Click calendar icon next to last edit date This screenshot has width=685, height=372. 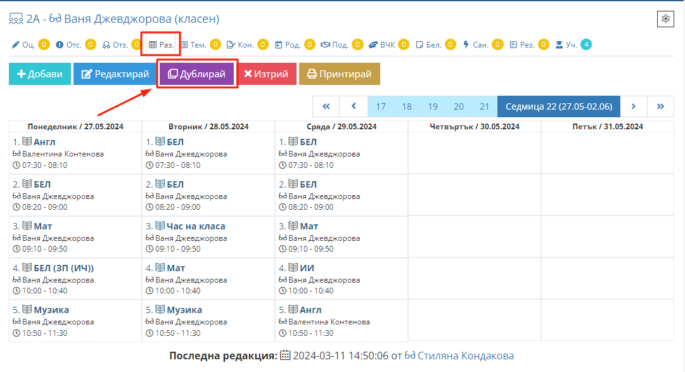click(285, 355)
